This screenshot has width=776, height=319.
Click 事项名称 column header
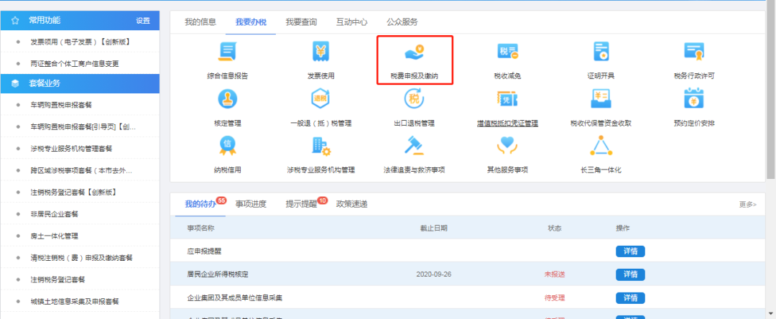(x=201, y=228)
